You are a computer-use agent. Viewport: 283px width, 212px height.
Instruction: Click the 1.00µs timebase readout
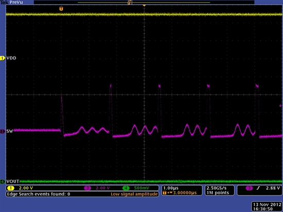[x=171, y=188]
